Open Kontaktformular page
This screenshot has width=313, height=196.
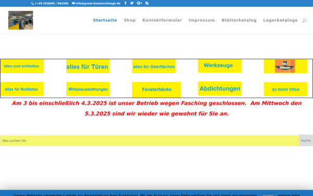tap(162, 20)
